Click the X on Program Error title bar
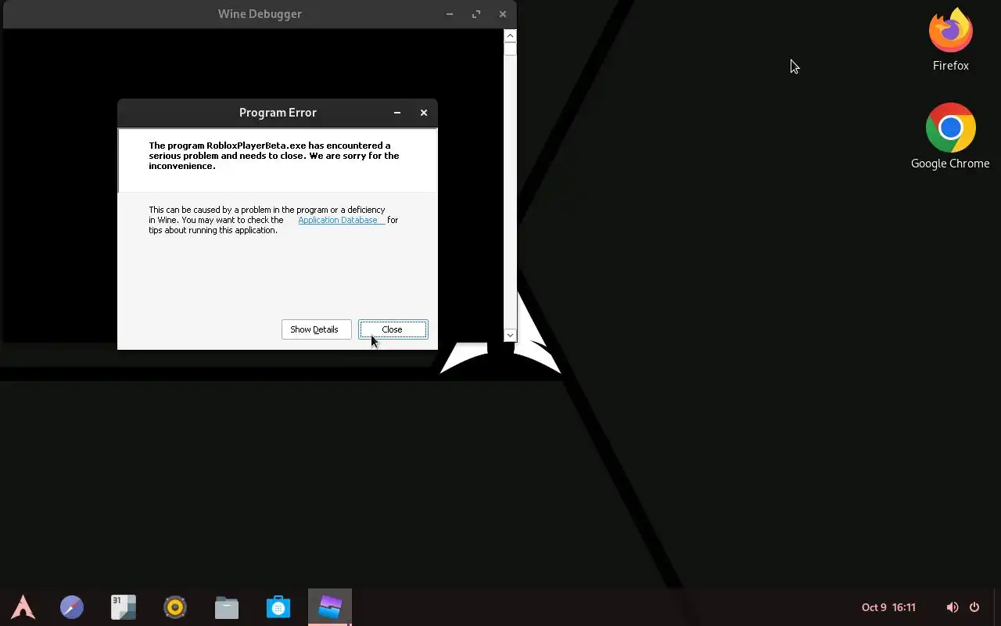 424,113
